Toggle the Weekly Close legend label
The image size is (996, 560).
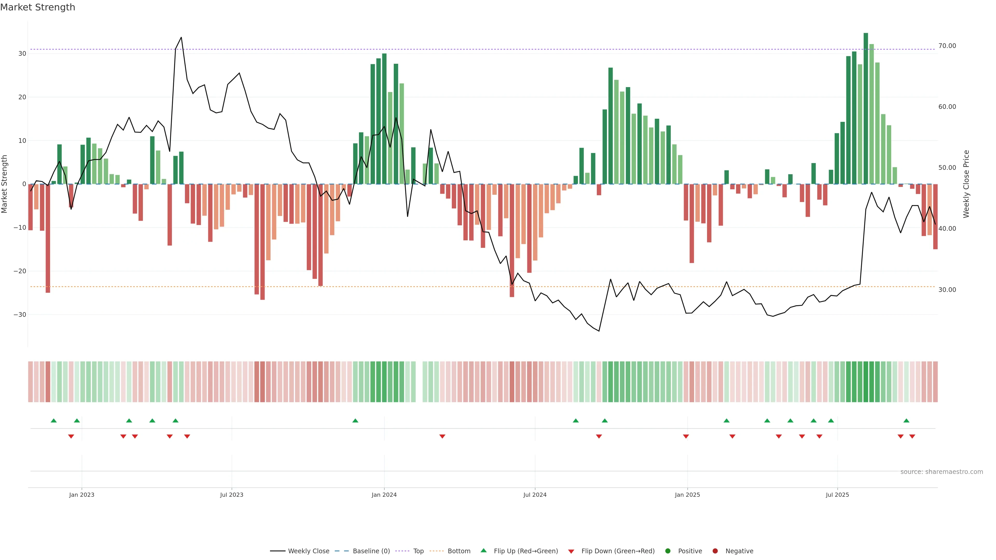coord(309,551)
